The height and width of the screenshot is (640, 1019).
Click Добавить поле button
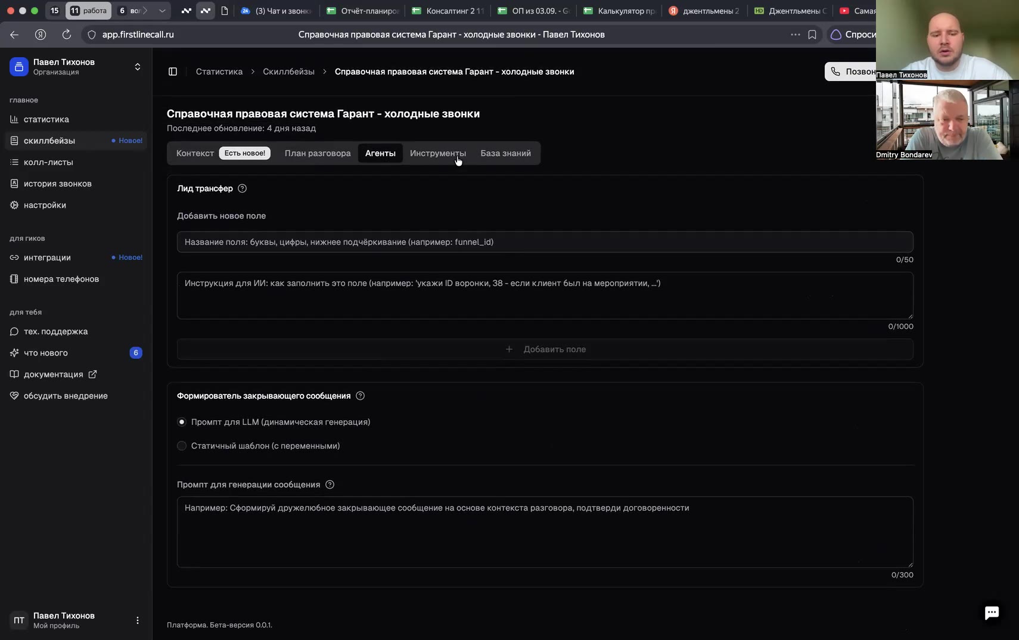coord(545,349)
